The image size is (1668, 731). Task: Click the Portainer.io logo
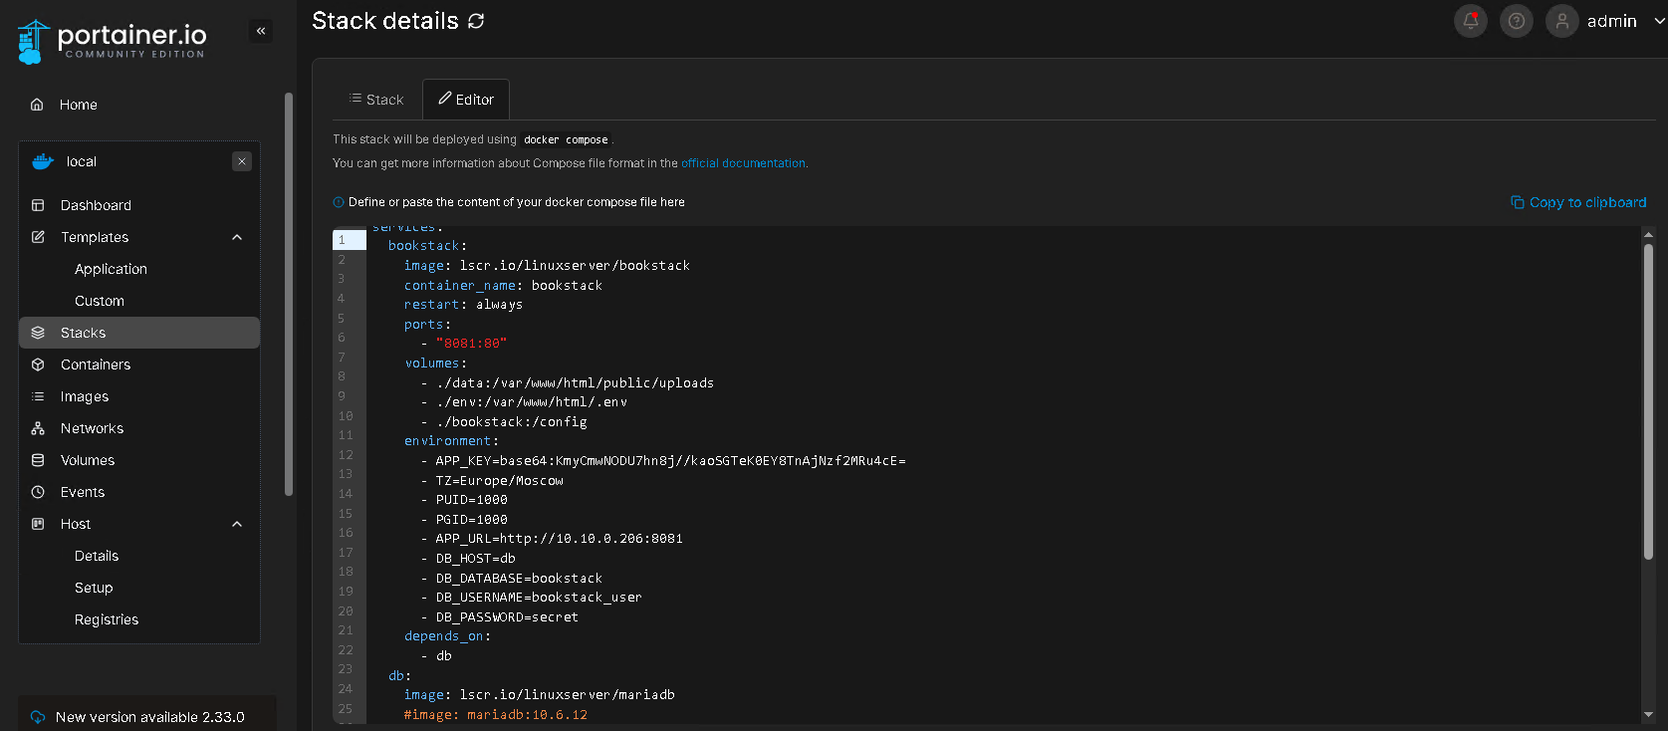(x=112, y=42)
